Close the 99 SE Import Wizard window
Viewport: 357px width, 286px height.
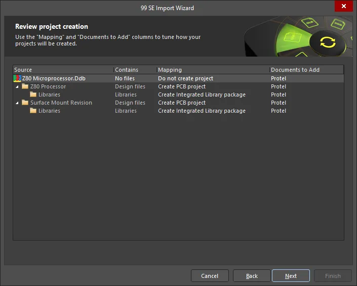[x=343, y=6]
